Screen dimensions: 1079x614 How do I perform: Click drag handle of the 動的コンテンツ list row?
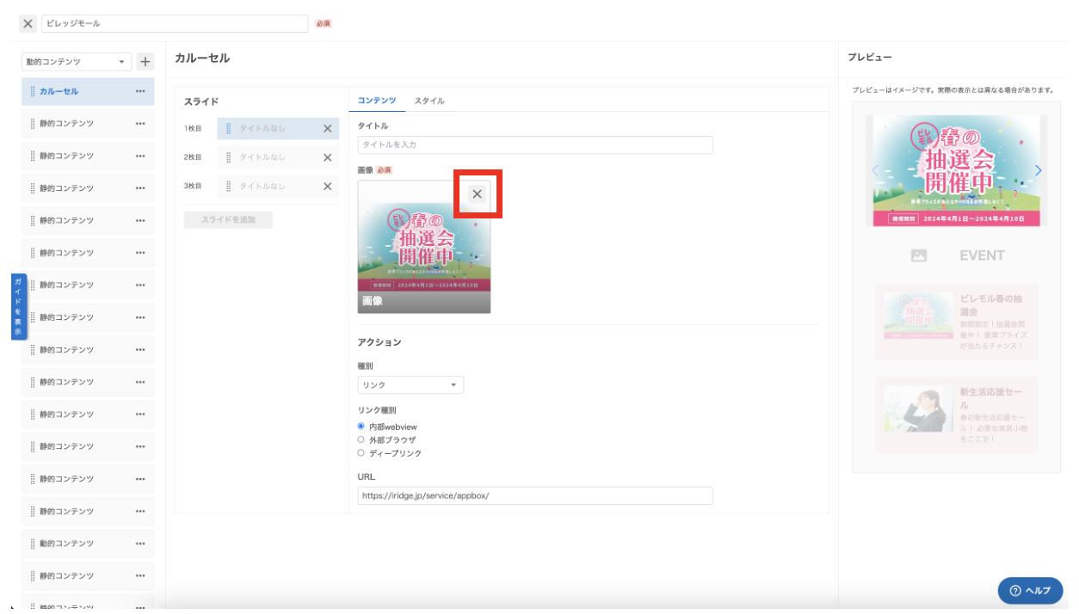[x=33, y=543]
